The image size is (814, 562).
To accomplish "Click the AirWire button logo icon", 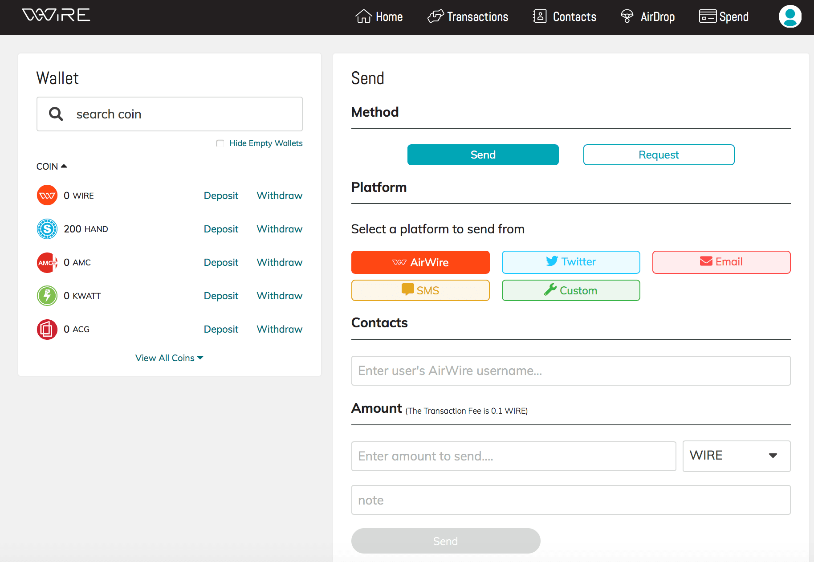I will coord(399,262).
